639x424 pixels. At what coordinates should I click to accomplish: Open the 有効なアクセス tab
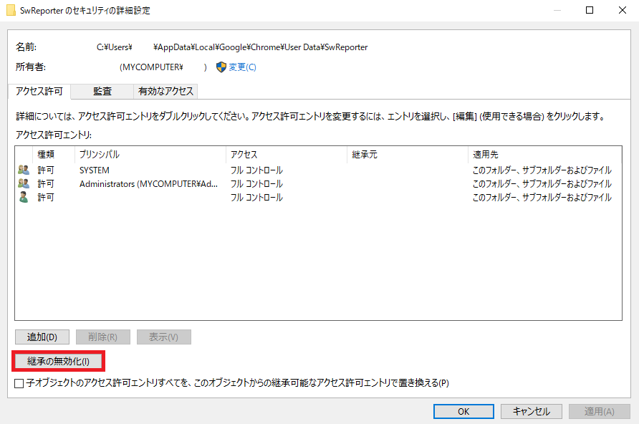tap(165, 91)
